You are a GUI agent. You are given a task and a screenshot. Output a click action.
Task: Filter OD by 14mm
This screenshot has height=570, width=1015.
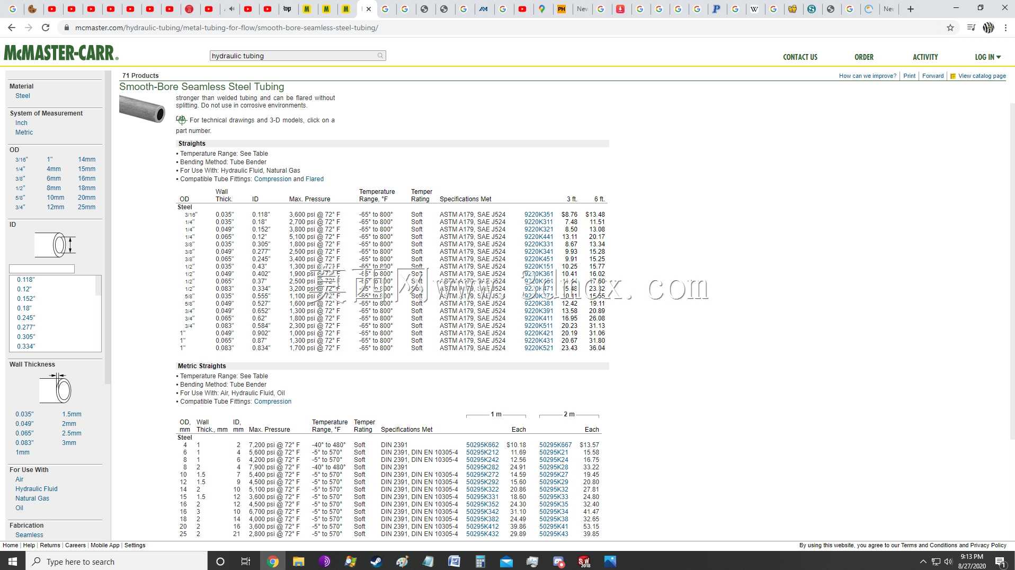[x=87, y=159]
